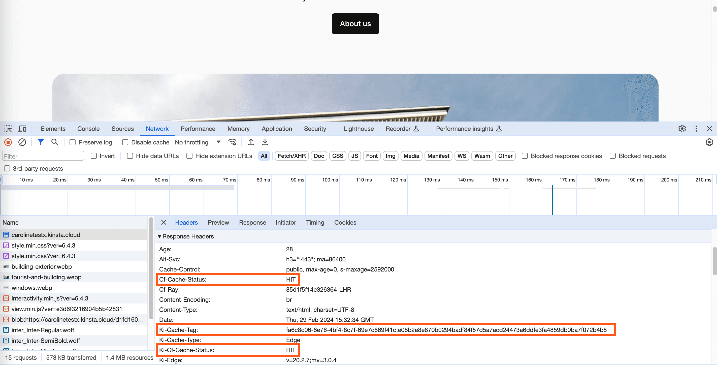Select the No throttling dropdown
Screen dimensions: 717x365
[x=195, y=142]
